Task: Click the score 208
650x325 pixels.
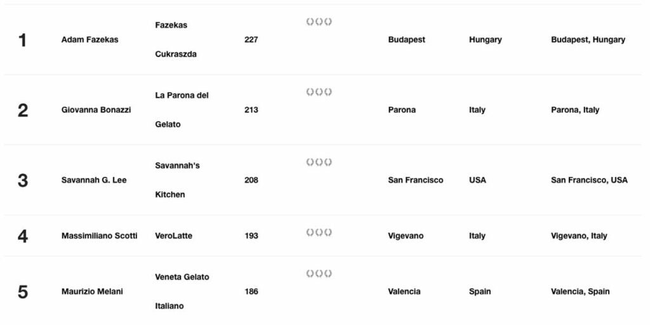Action: (251, 180)
